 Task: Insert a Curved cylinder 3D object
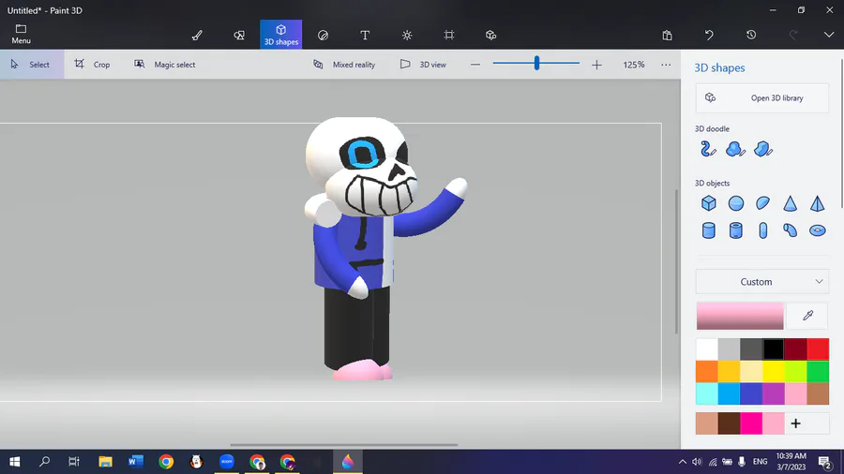click(790, 230)
